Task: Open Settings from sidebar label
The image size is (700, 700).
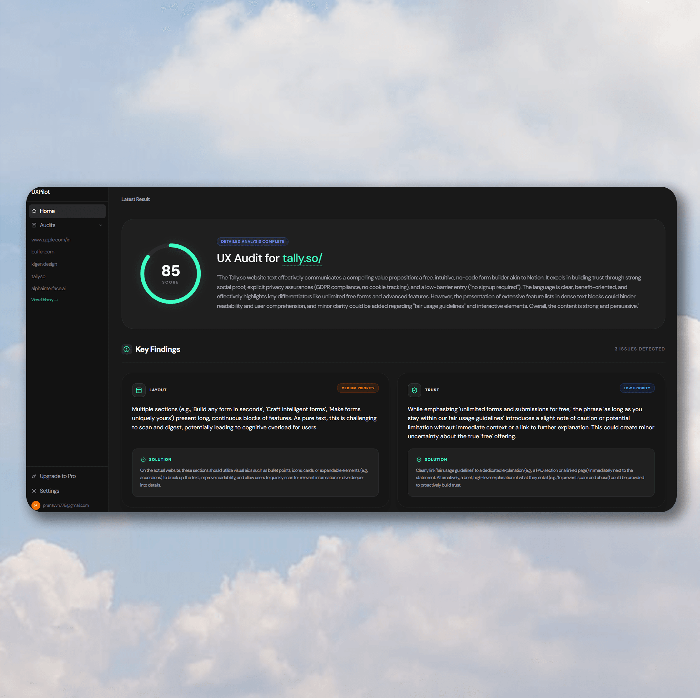Action: tap(49, 491)
